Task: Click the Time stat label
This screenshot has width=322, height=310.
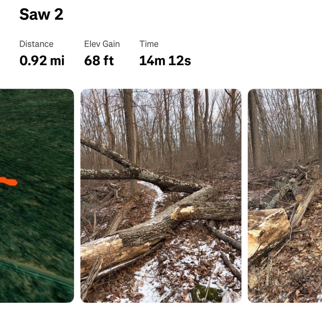Action: 149,44
